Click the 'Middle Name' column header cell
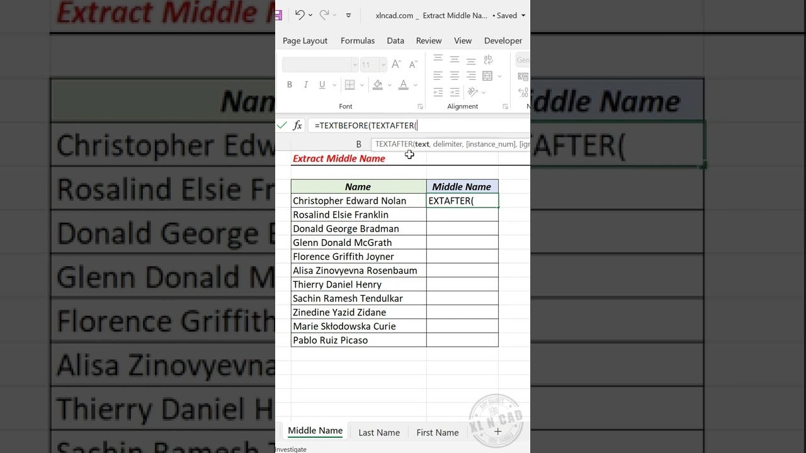 [462, 187]
